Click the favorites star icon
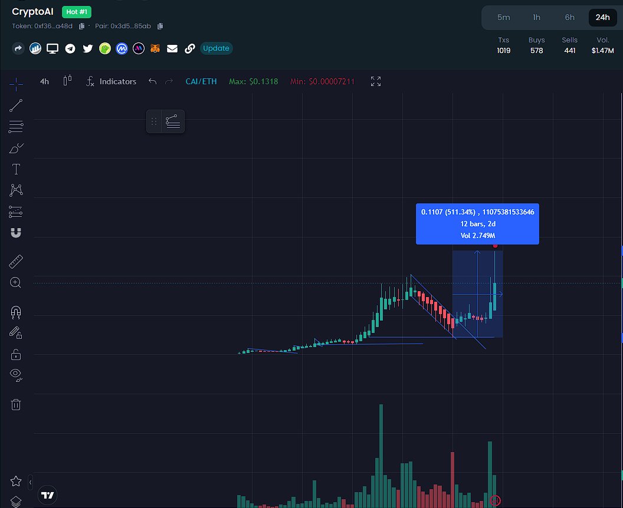Viewport: 623px width, 508px height. point(16,481)
